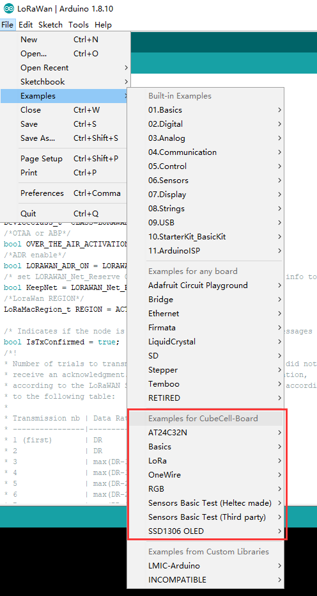Open the Help menu
This screenshot has width=317, height=596.
coord(103,25)
